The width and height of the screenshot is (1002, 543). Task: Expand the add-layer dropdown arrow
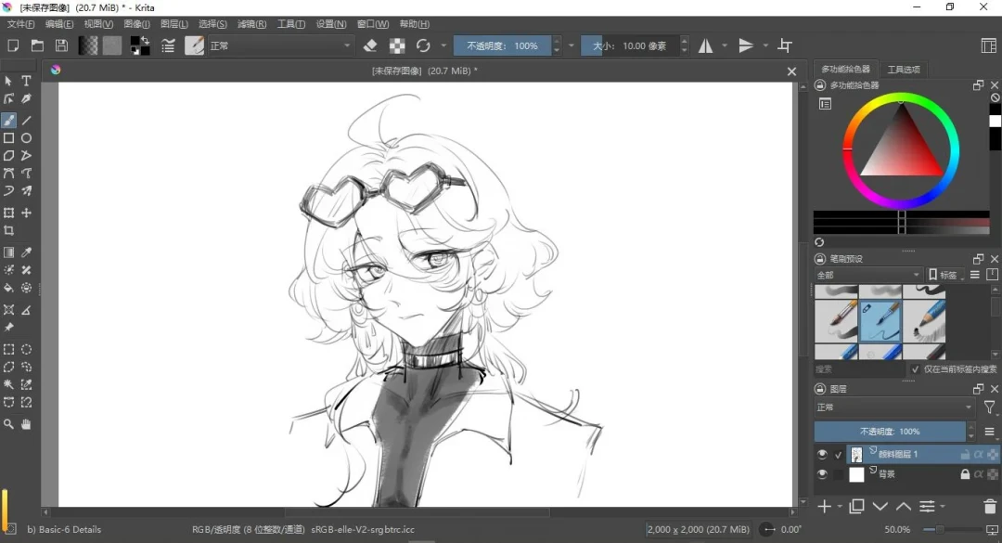click(x=840, y=507)
